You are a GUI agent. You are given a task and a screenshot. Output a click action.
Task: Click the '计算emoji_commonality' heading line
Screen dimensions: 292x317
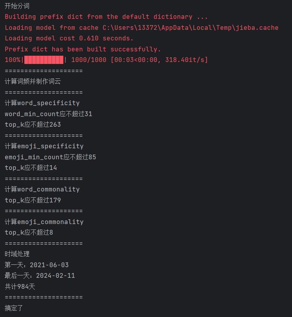click(x=44, y=222)
